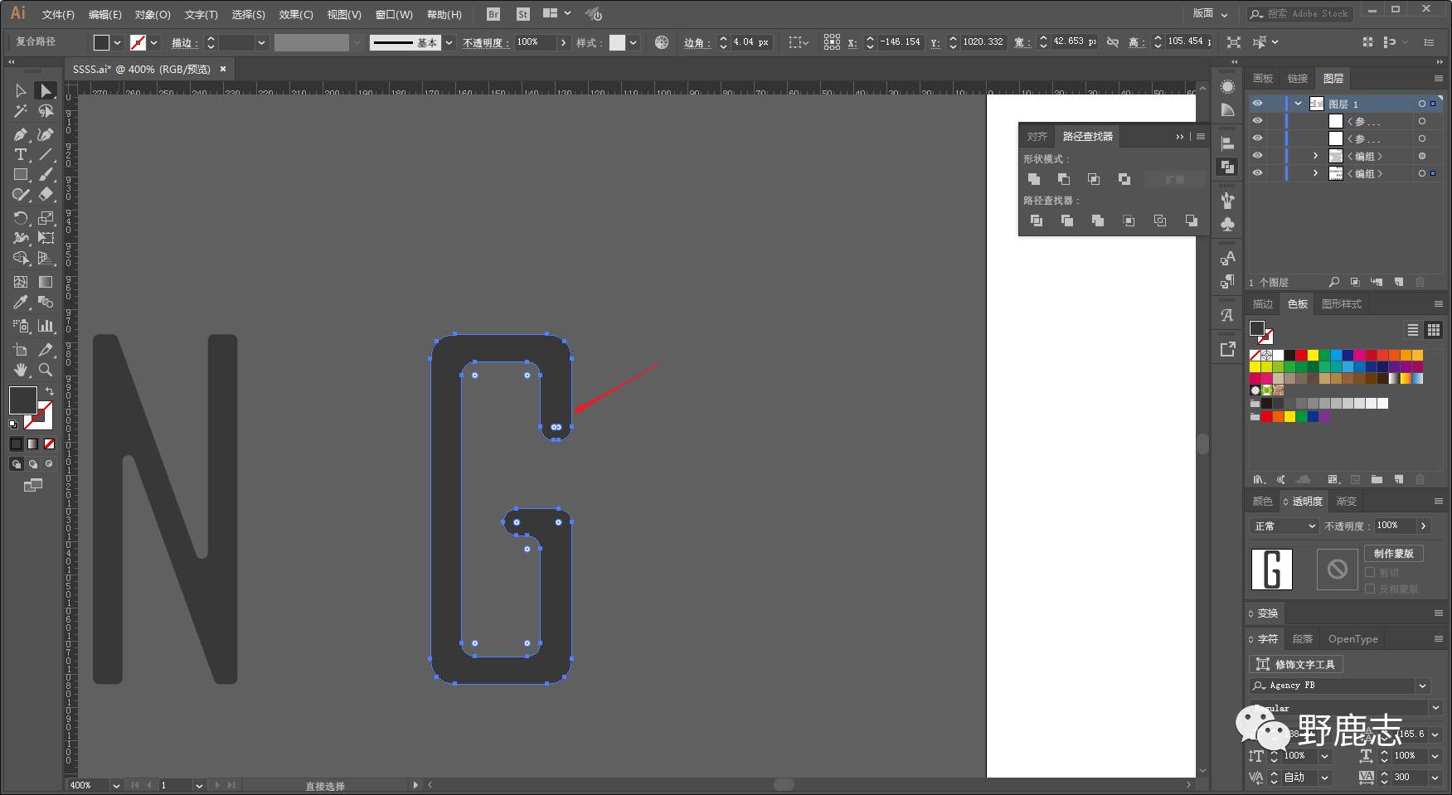The width and height of the screenshot is (1452, 795).
Task: Switch to the 渐变 tab
Action: pyautogui.click(x=1346, y=502)
